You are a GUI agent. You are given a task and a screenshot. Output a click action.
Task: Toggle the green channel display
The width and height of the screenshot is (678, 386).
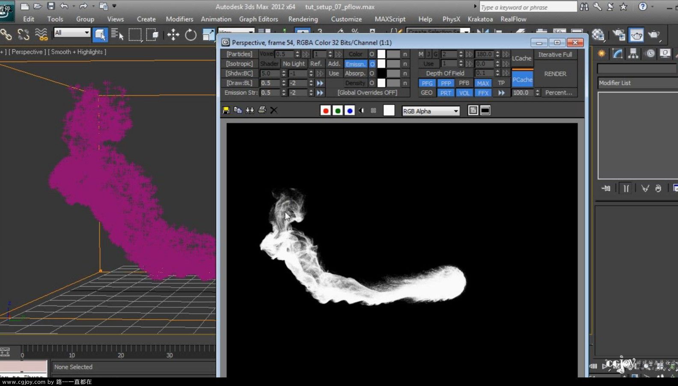tap(338, 111)
